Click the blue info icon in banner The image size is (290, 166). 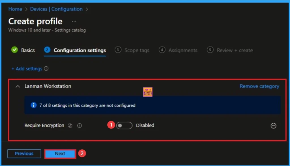click(x=33, y=105)
